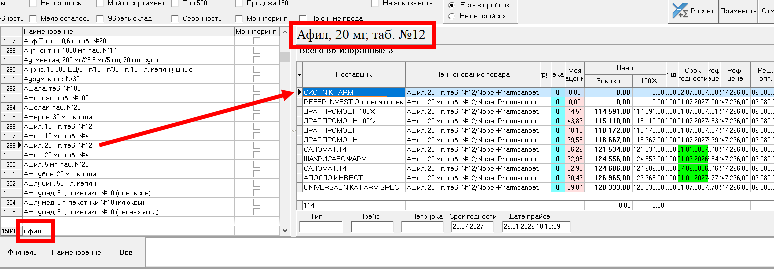Enable the Убрать склад option
Image resolution: width=774 pixels, height=269 pixels.
tap(100, 18)
